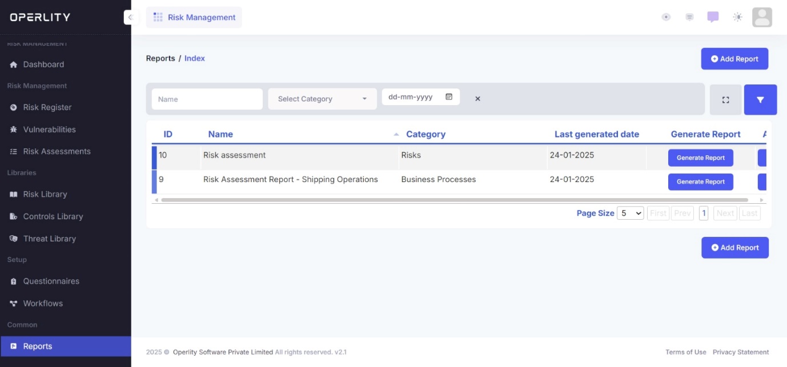
Task: Open the Page Size dropdown
Action: [x=631, y=213]
